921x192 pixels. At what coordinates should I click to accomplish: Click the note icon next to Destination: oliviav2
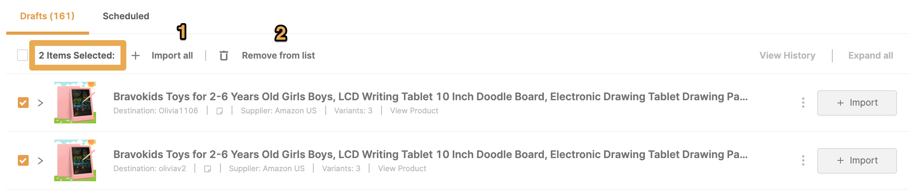pyautogui.click(x=208, y=169)
